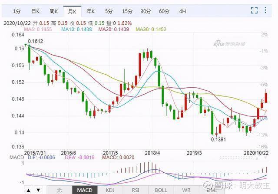The width and height of the screenshot is (278, 194).
Task: Show the 5分 interval chart
Action: click(x=109, y=11)
